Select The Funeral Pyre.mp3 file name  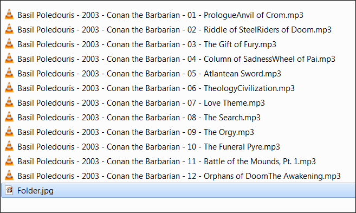(x=148, y=147)
